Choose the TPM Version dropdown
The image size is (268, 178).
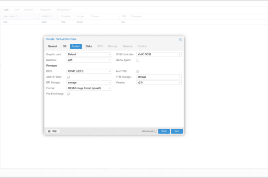[159, 83]
